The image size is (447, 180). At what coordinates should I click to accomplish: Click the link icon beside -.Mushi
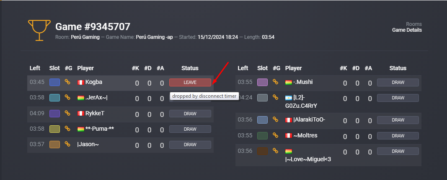[x=275, y=82]
